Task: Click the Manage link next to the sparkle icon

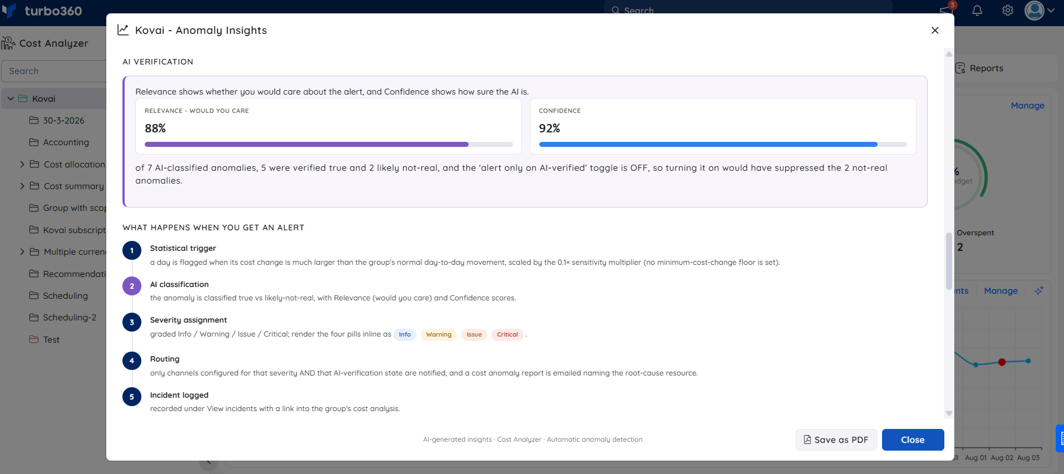Action: point(1001,290)
